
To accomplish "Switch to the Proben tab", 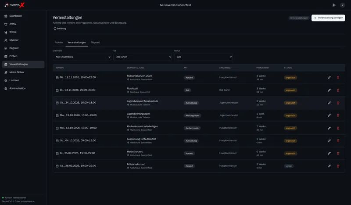I will coord(59,42).
